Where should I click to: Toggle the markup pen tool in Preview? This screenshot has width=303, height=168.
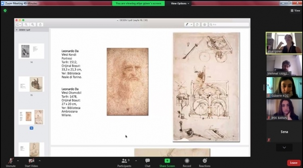tap(187, 24)
